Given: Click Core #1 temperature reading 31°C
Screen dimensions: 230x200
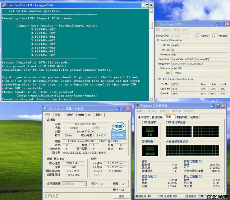Looking at the screenshot, I should point(185,93).
